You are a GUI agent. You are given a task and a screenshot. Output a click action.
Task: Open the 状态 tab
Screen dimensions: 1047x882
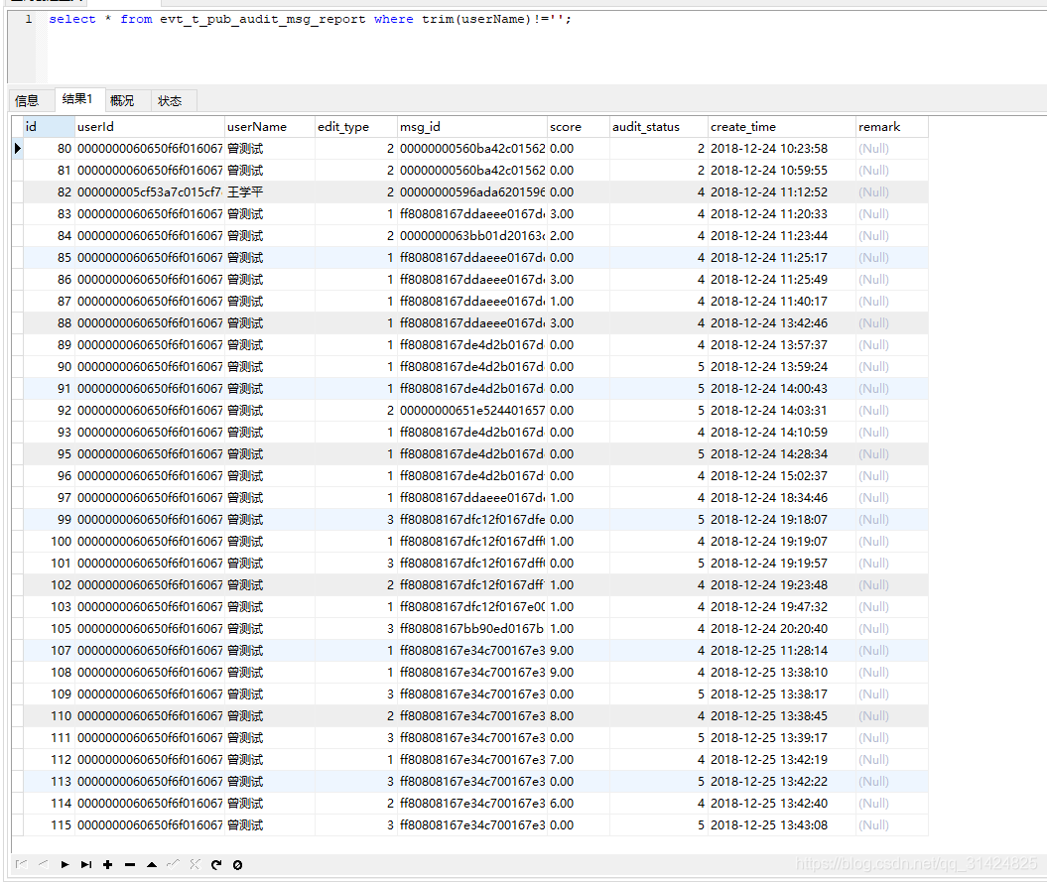[x=170, y=101]
